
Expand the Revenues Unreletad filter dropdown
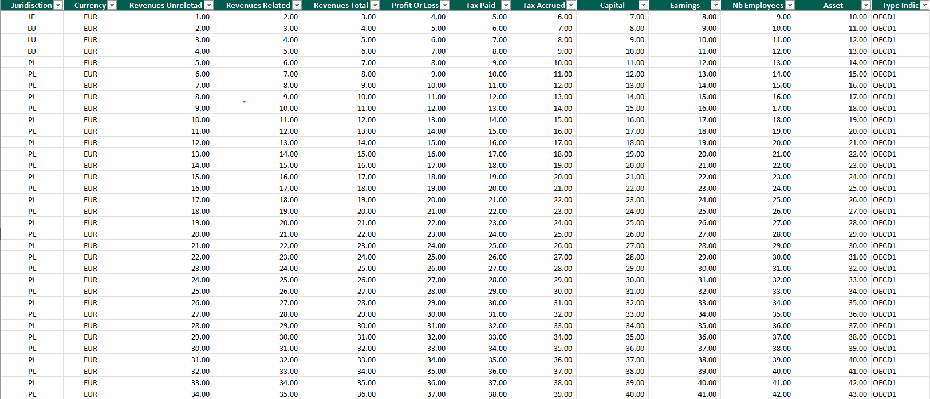(x=208, y=5)
